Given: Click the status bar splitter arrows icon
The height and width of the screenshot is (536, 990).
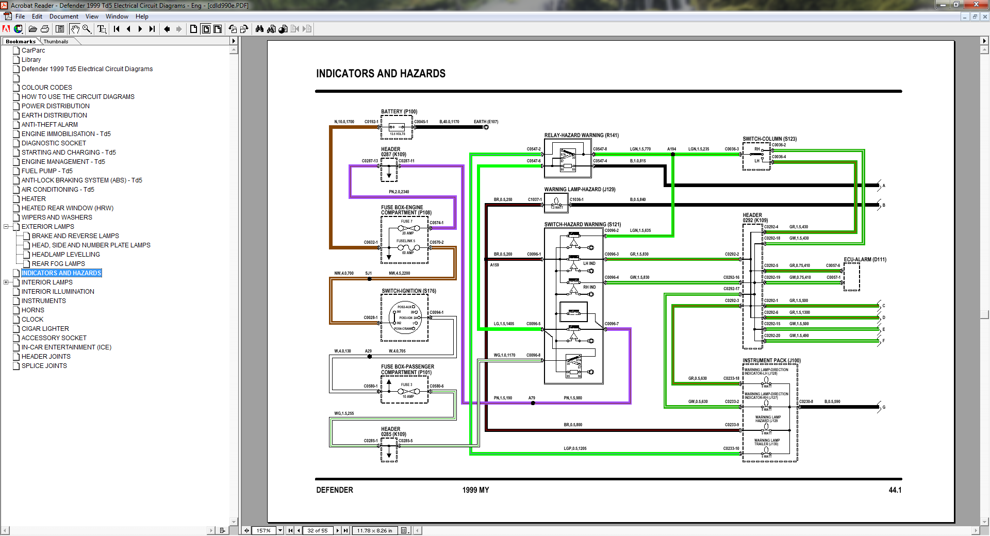Looking at the screenshot, I should 246,530.
